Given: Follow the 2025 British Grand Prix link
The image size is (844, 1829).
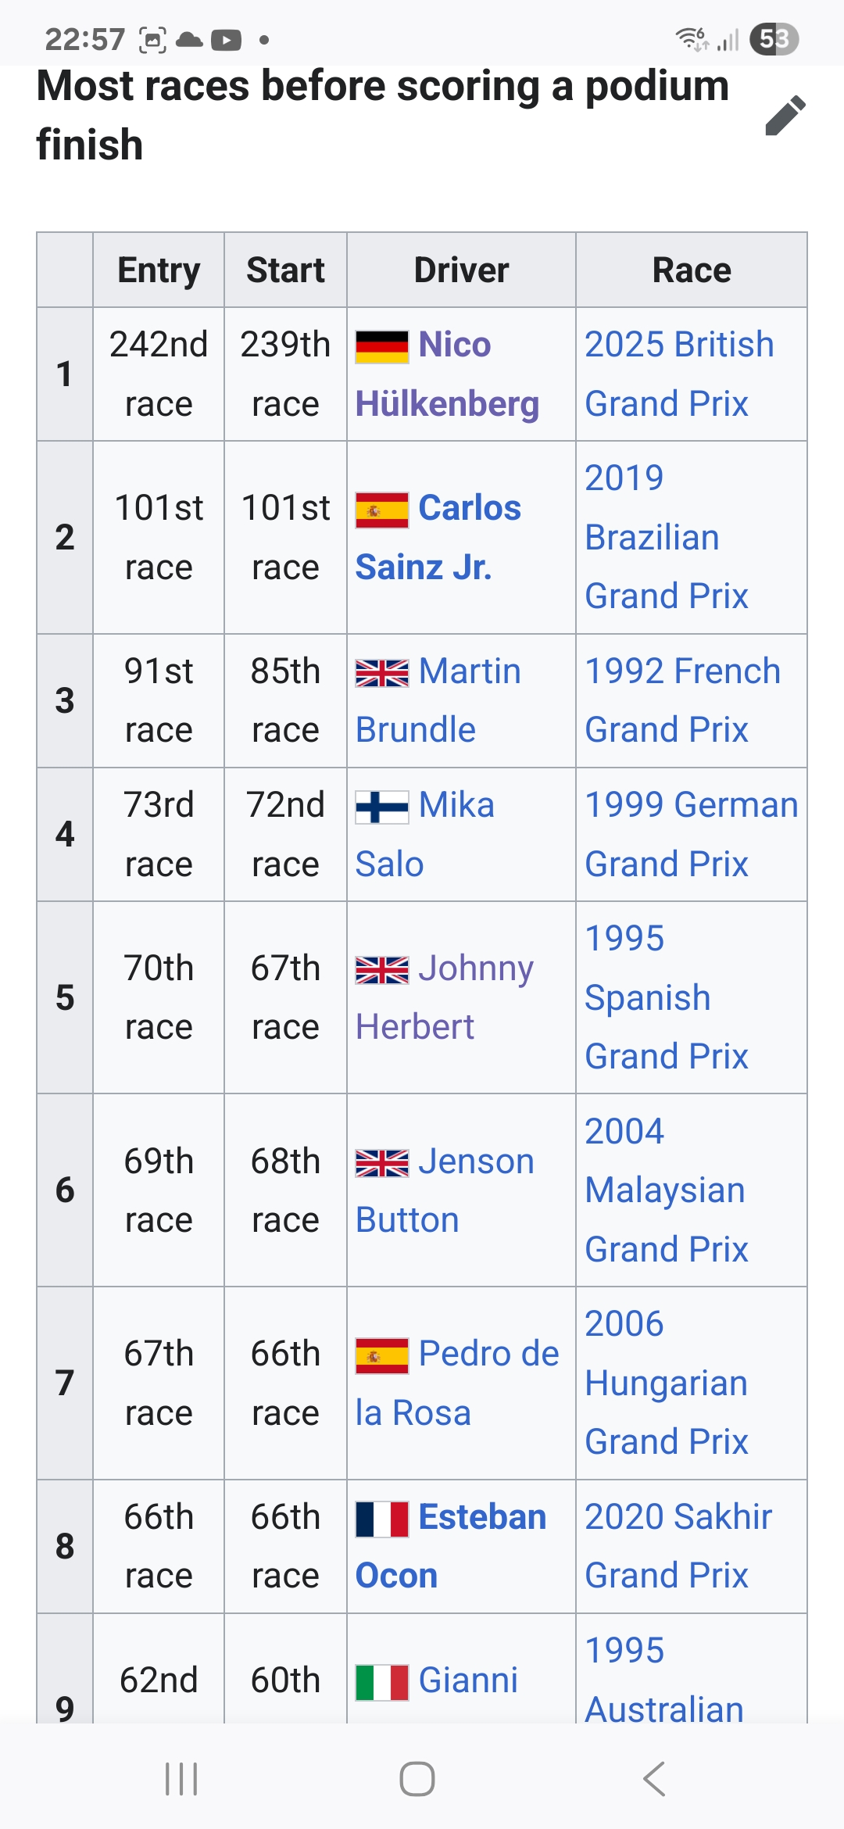Looking at the screenshot, I should (679, 374).
